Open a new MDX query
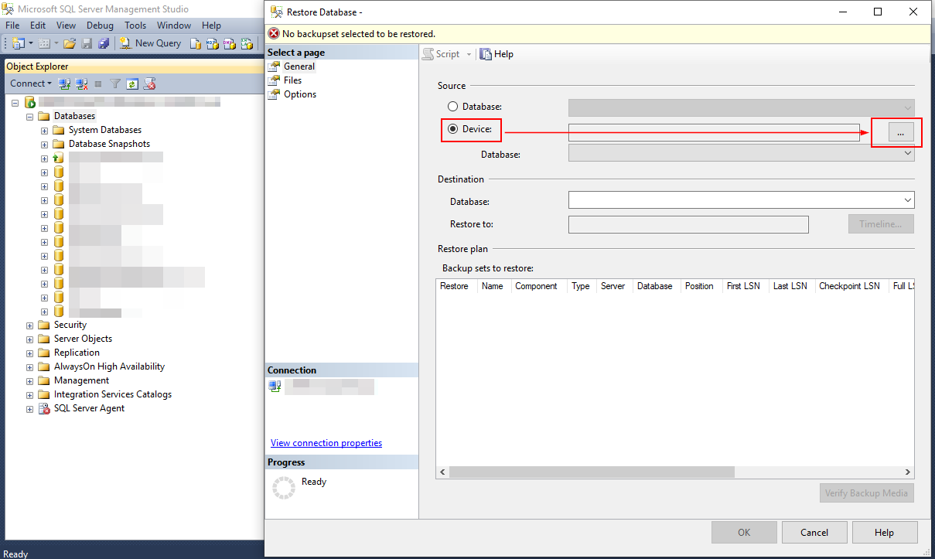This screenshot has height=559, width=935. point(213,43)
